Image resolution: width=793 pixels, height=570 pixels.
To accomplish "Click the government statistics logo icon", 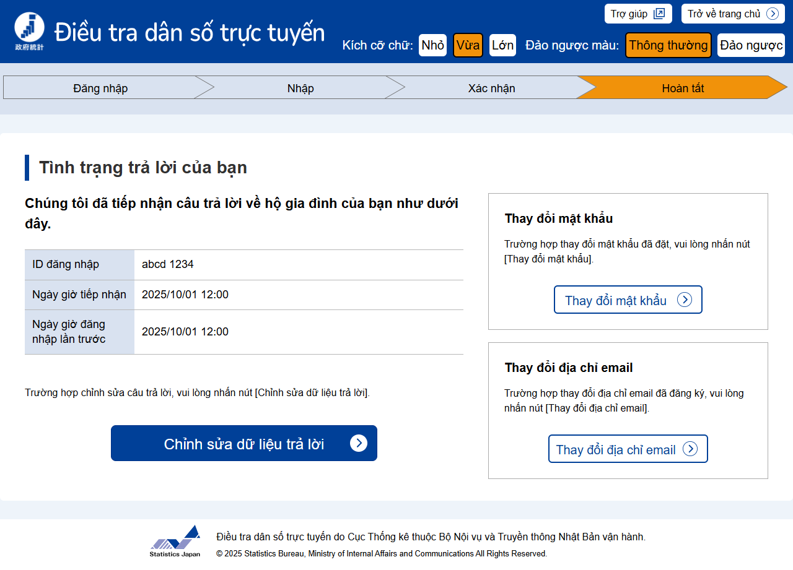I will [x=29, y=31].
